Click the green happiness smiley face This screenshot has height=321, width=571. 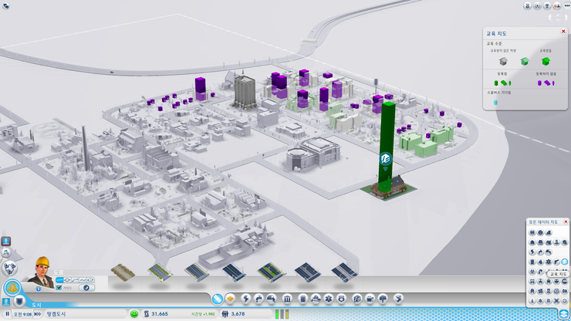(134, 314)
